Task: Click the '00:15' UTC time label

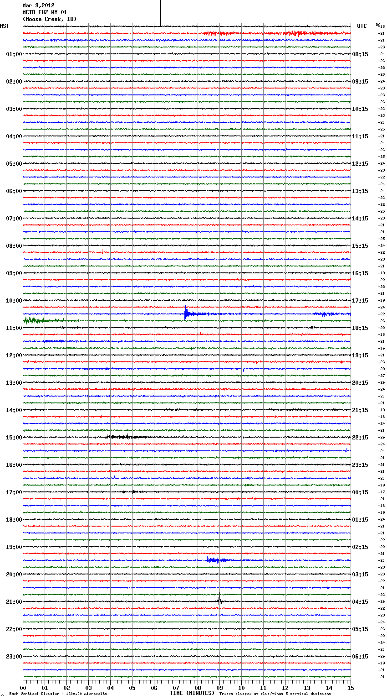Action: click(x=360, y=492)
